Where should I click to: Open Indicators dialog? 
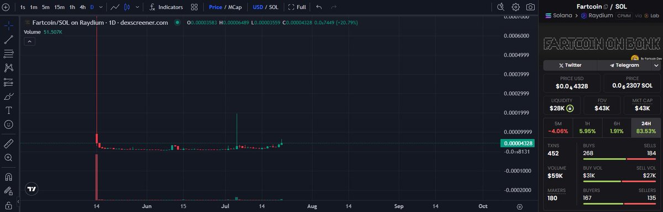click(x=166, y=7)
